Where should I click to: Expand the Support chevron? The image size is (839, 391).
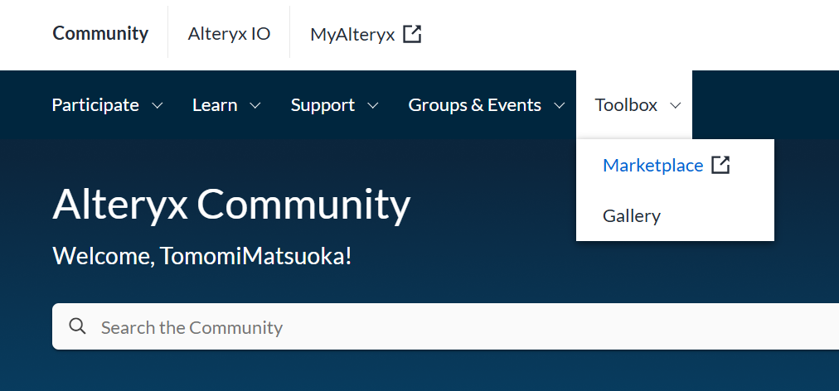click(373, 105)
